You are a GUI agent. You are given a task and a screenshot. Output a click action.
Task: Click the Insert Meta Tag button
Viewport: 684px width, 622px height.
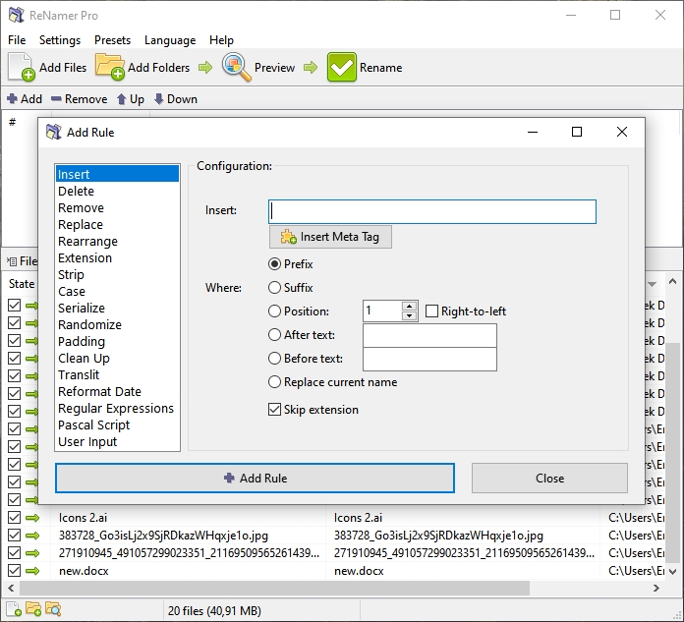point(330,237)
